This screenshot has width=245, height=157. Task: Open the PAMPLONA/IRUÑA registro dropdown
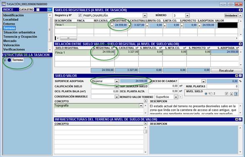click(145, 15)
